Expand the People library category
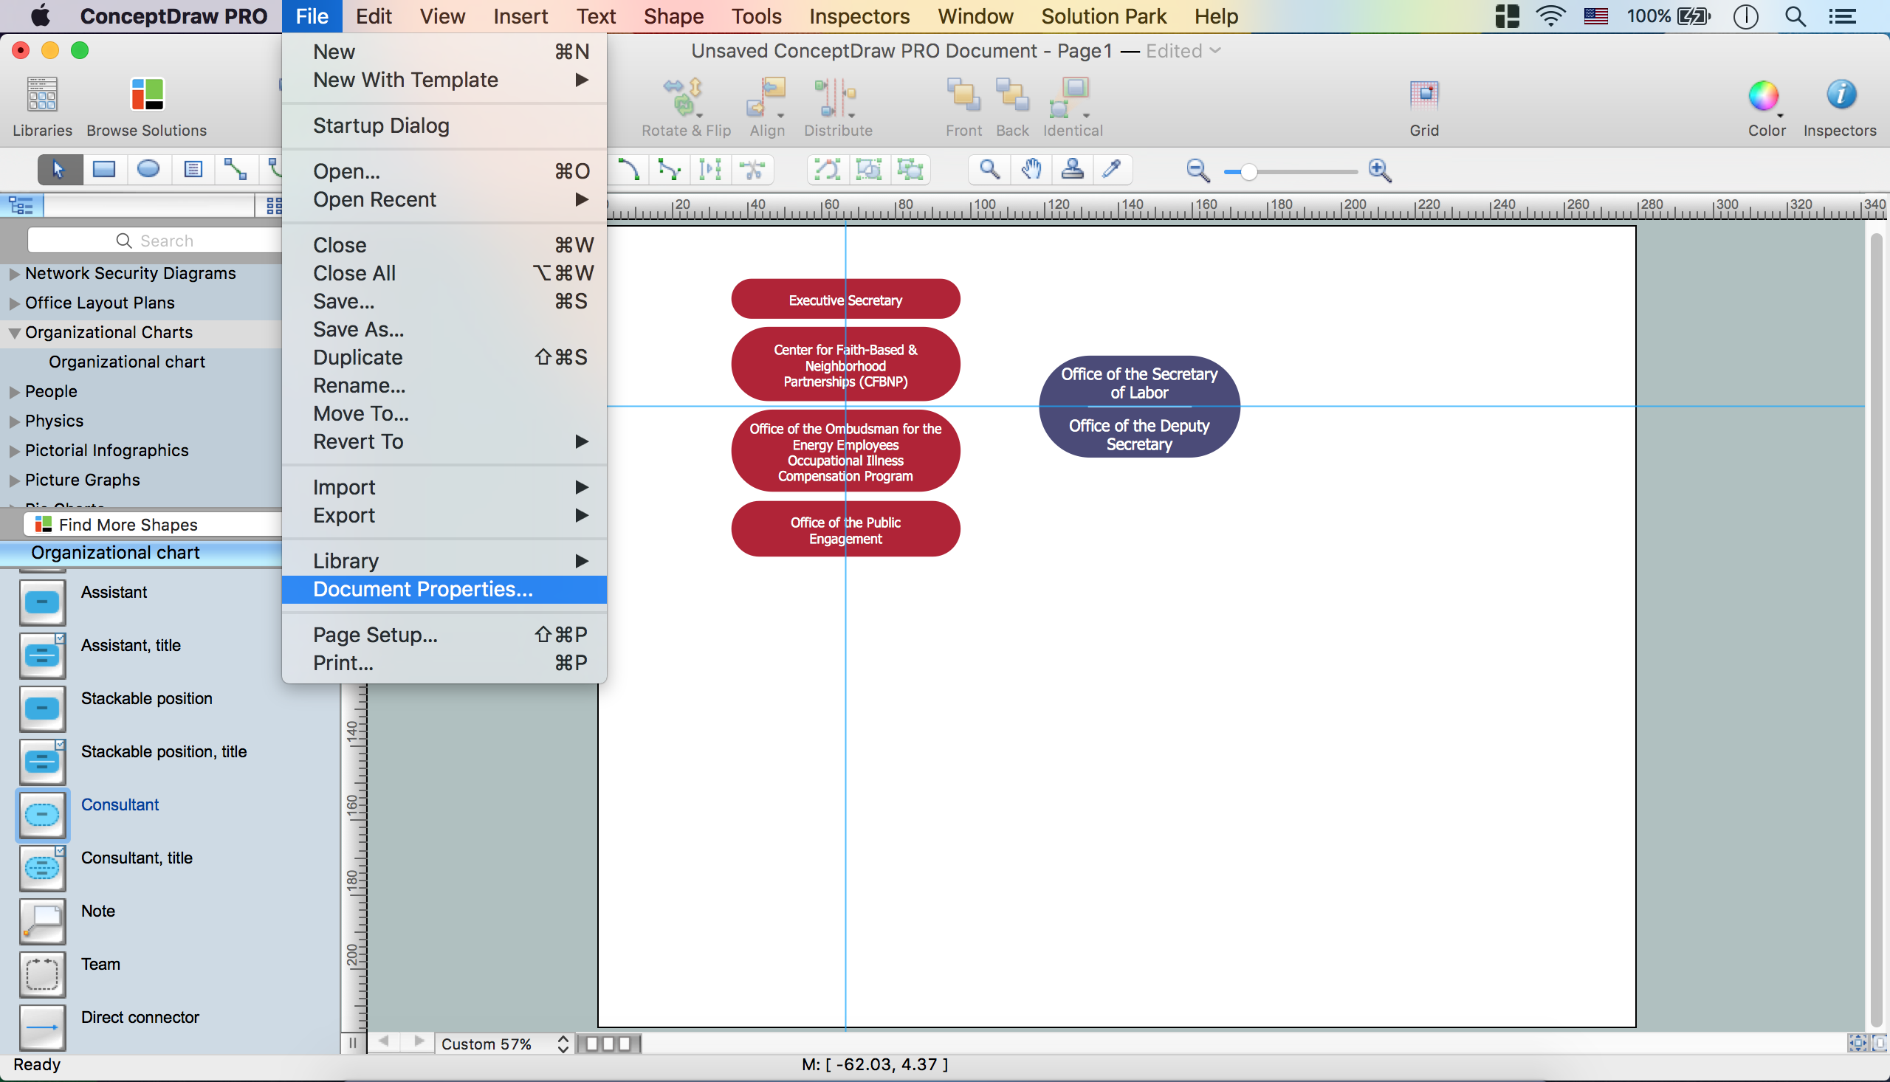1890x1082 pixels. coord(14,392)
